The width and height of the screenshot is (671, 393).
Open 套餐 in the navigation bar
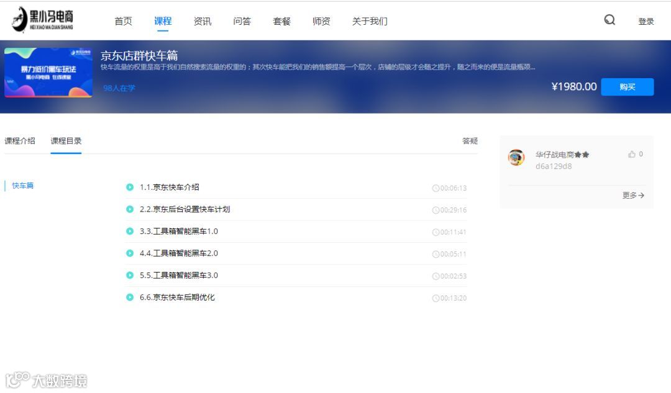(x=281, y=21)
